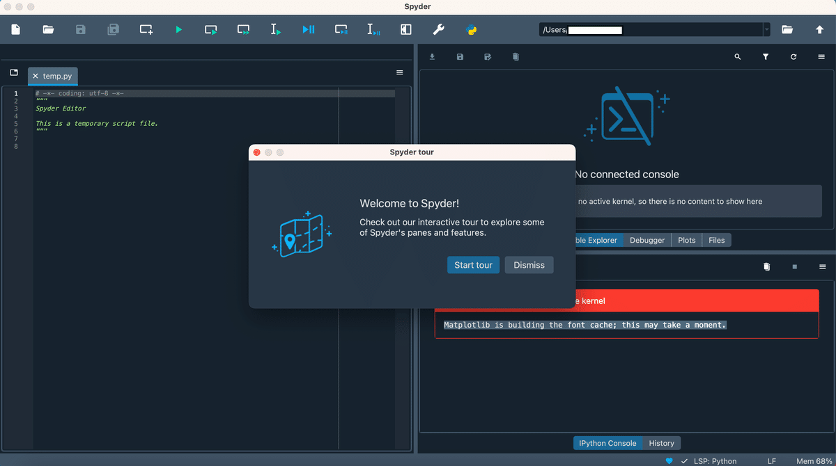Run file with green play icon
Viewport: 836px width, 466px height.
[x=179, y=29]
